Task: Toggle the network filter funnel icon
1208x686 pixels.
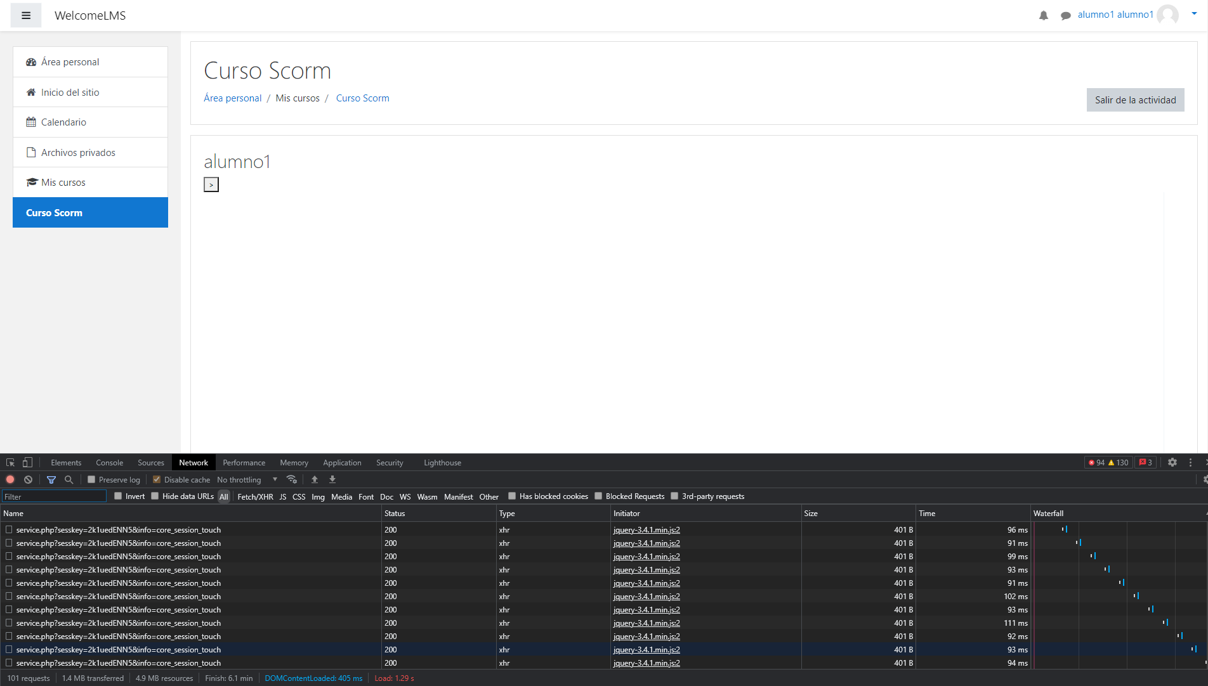Action: pyautogui.click(x=51, y=480)
